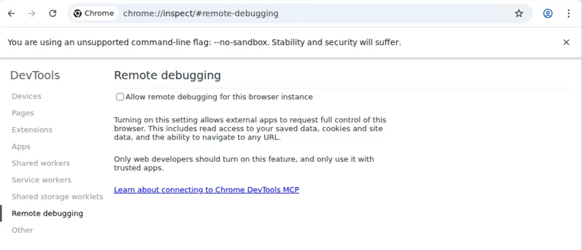
Task: Open Learn about connecting to Chrome DevTools MCP link
Action: (206, 190)
